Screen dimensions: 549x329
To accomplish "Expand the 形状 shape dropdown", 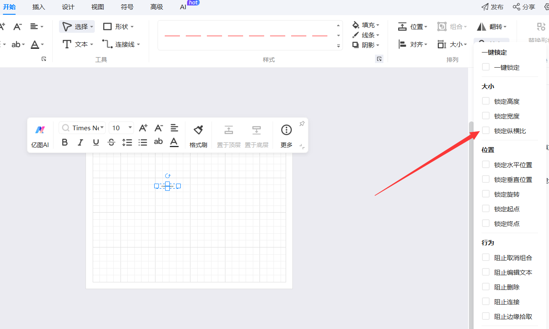I will point(119,26).
